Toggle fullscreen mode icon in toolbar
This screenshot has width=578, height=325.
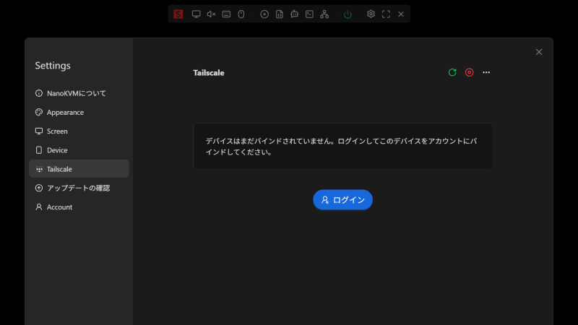point(386,14)
